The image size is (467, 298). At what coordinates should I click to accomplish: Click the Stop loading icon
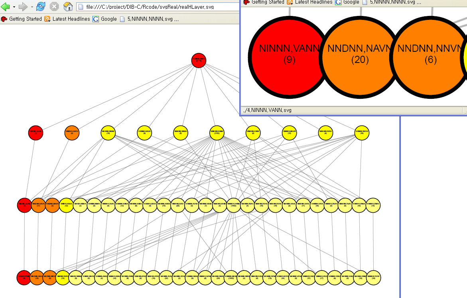point(54,7)
